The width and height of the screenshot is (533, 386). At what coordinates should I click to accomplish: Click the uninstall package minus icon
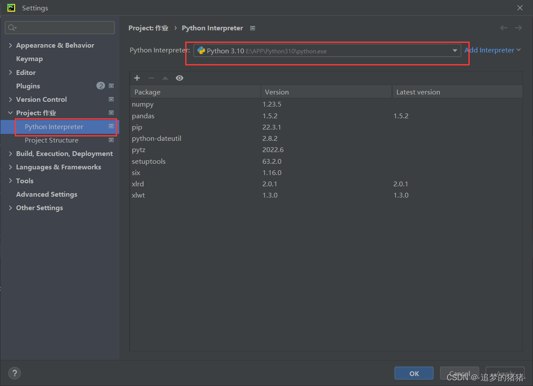(151, 78)
